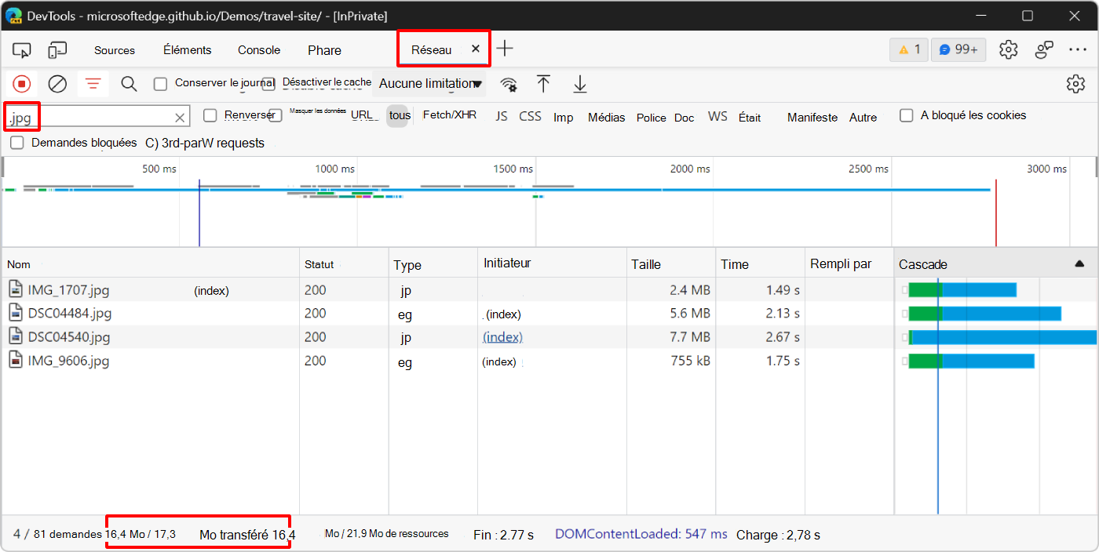Add a new tool with plus icon

point(505,49)
